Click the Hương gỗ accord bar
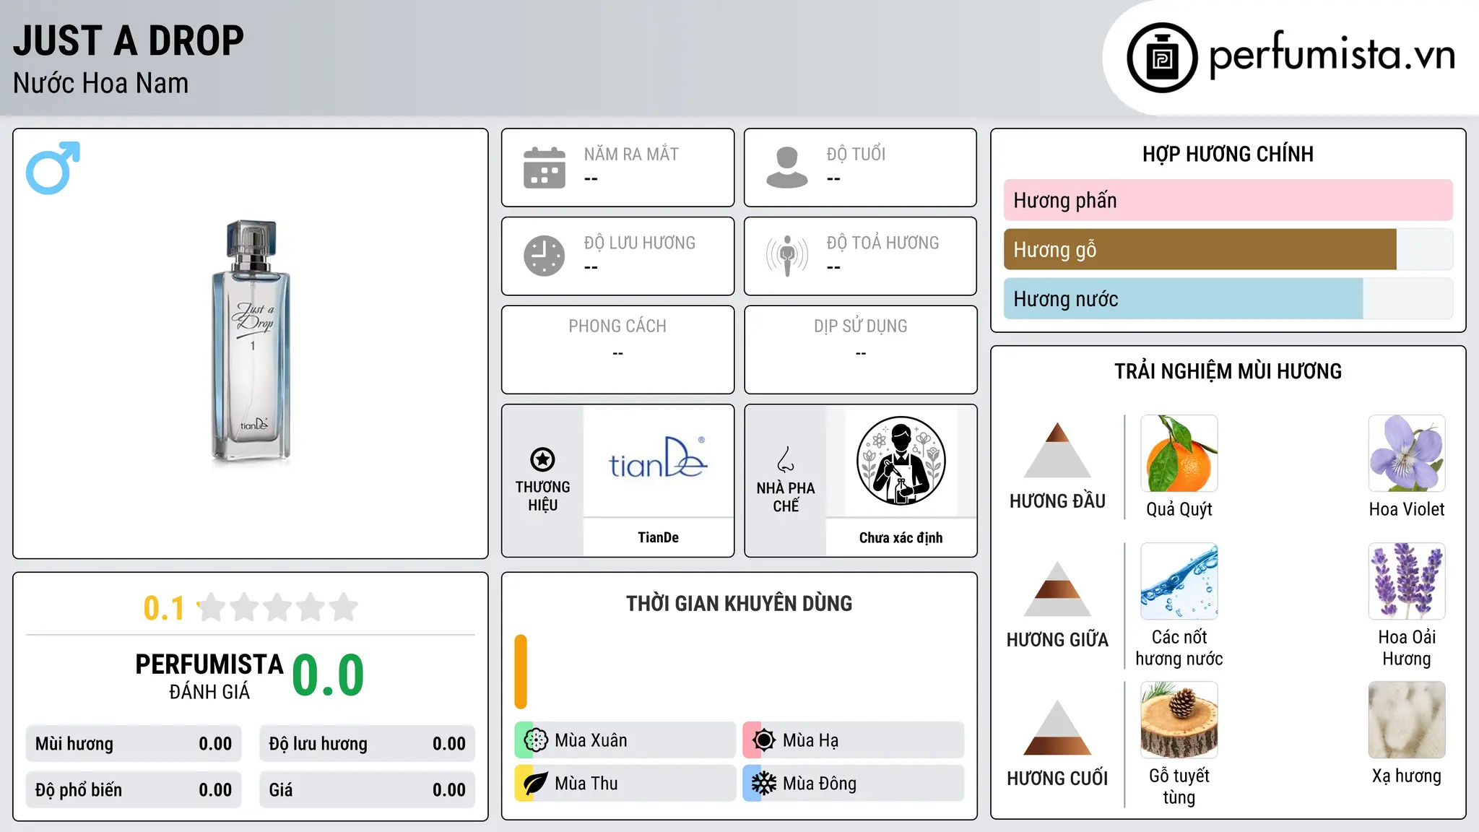1479x832 pixels. point(1228,249)
